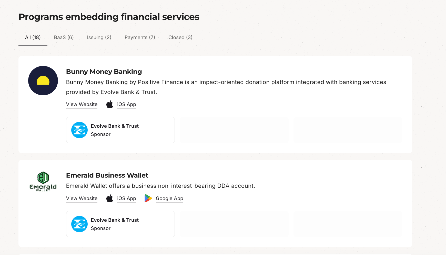Open View Website for Bunny Money Banking
This screenshot has width=446, height=255.
coord(82,104)
